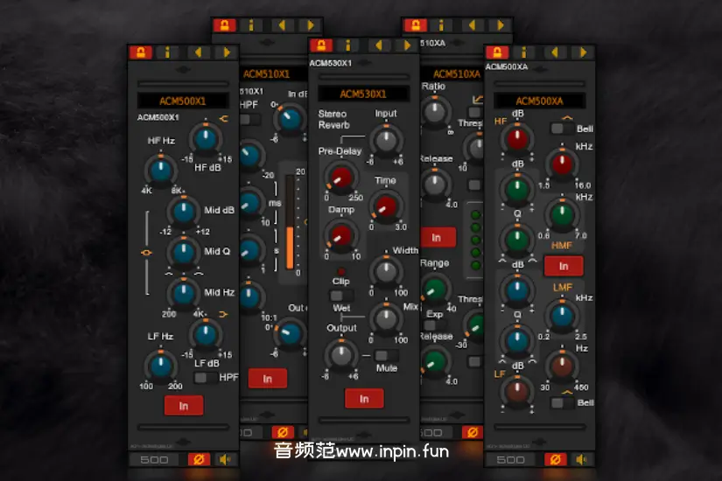Click the Ratio knob on ACM510XA

[435, 111]
